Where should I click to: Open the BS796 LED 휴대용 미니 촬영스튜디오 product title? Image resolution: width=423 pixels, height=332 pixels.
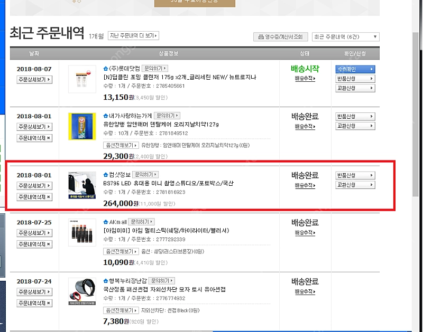169,183
